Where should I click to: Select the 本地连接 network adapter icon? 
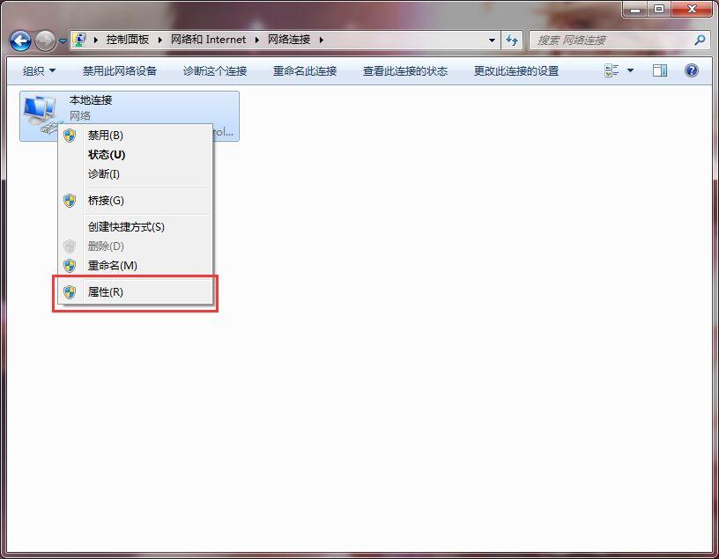[41, 114]
